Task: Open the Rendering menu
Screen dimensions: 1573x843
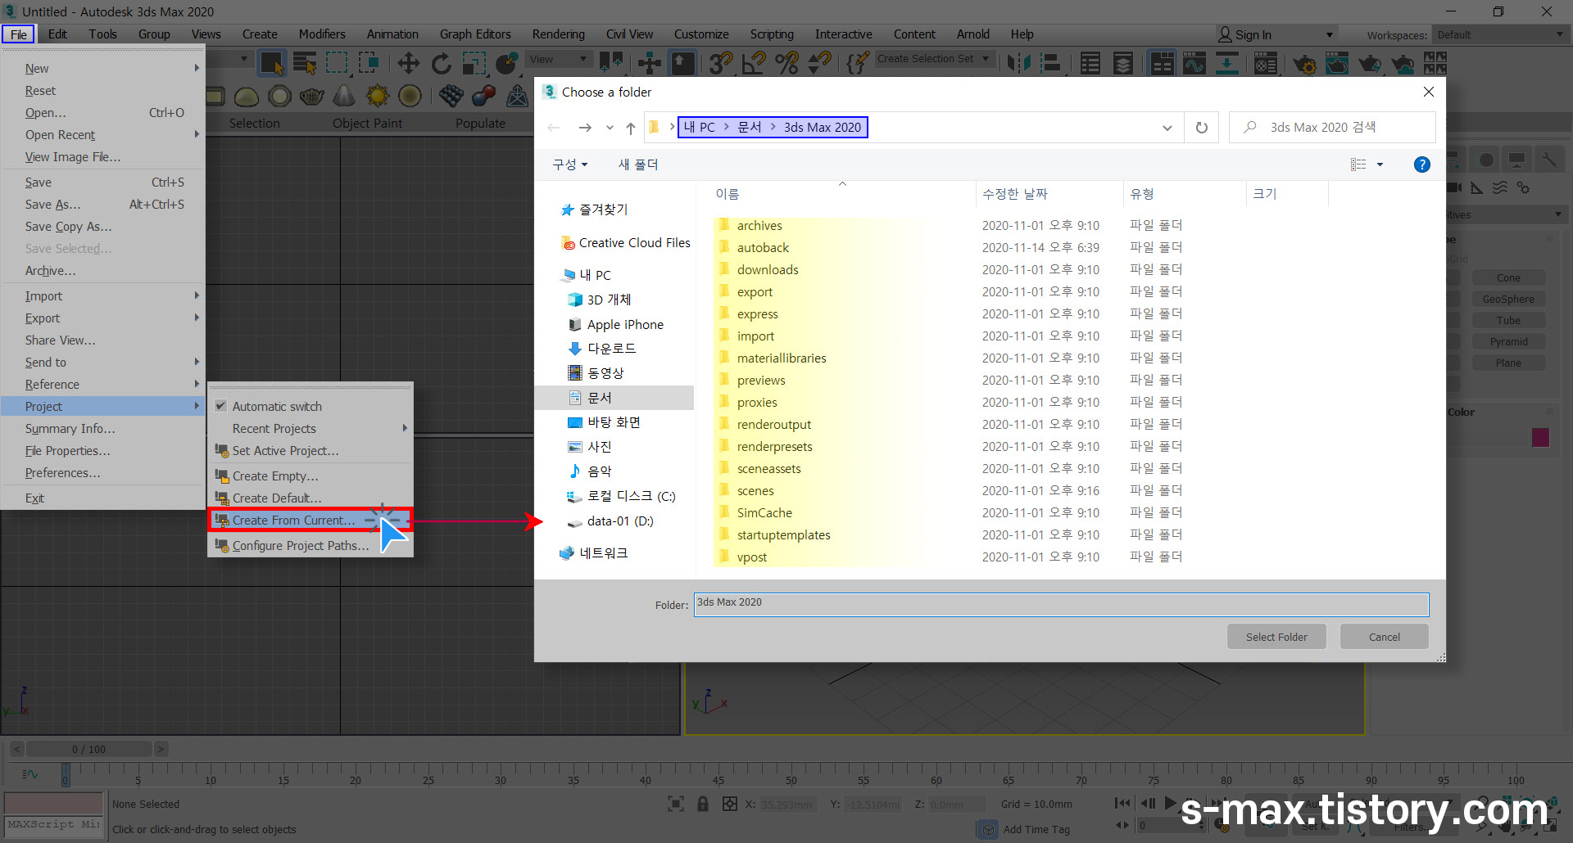Action: (x=558, y=34)
